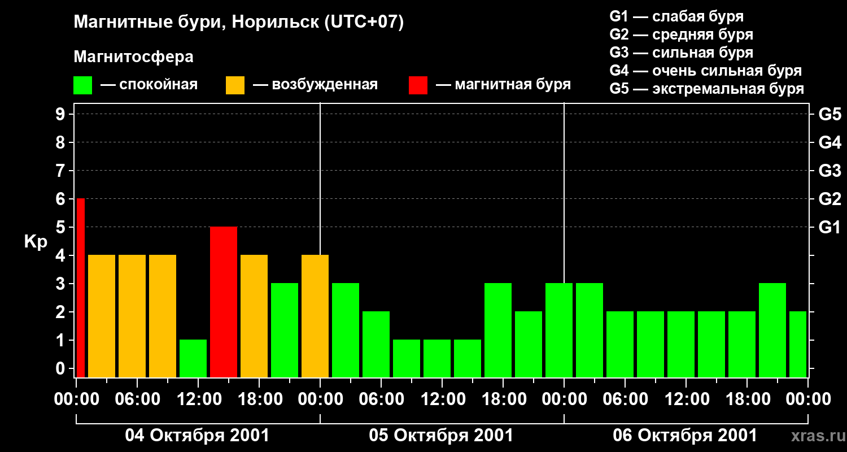Click the last narrow green bar on 06 October

[798, 344]
